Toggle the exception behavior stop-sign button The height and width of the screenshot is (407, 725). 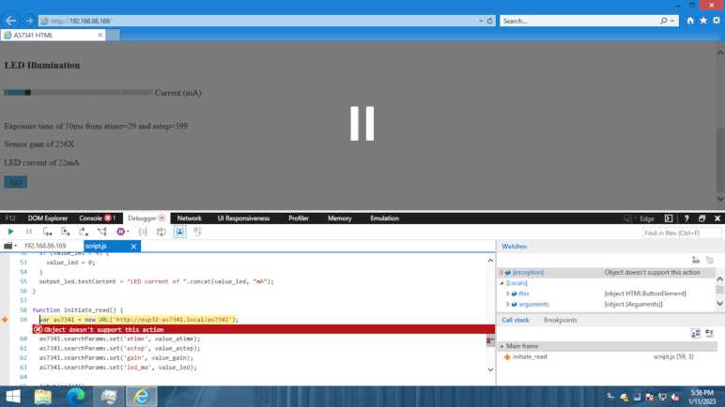121,232
